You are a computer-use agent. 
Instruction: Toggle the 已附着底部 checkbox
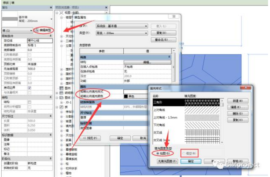click(x=30, y=55)
